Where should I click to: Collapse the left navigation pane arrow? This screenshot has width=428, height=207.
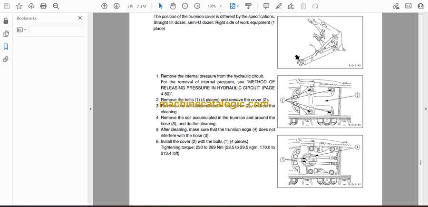[90, 109]
